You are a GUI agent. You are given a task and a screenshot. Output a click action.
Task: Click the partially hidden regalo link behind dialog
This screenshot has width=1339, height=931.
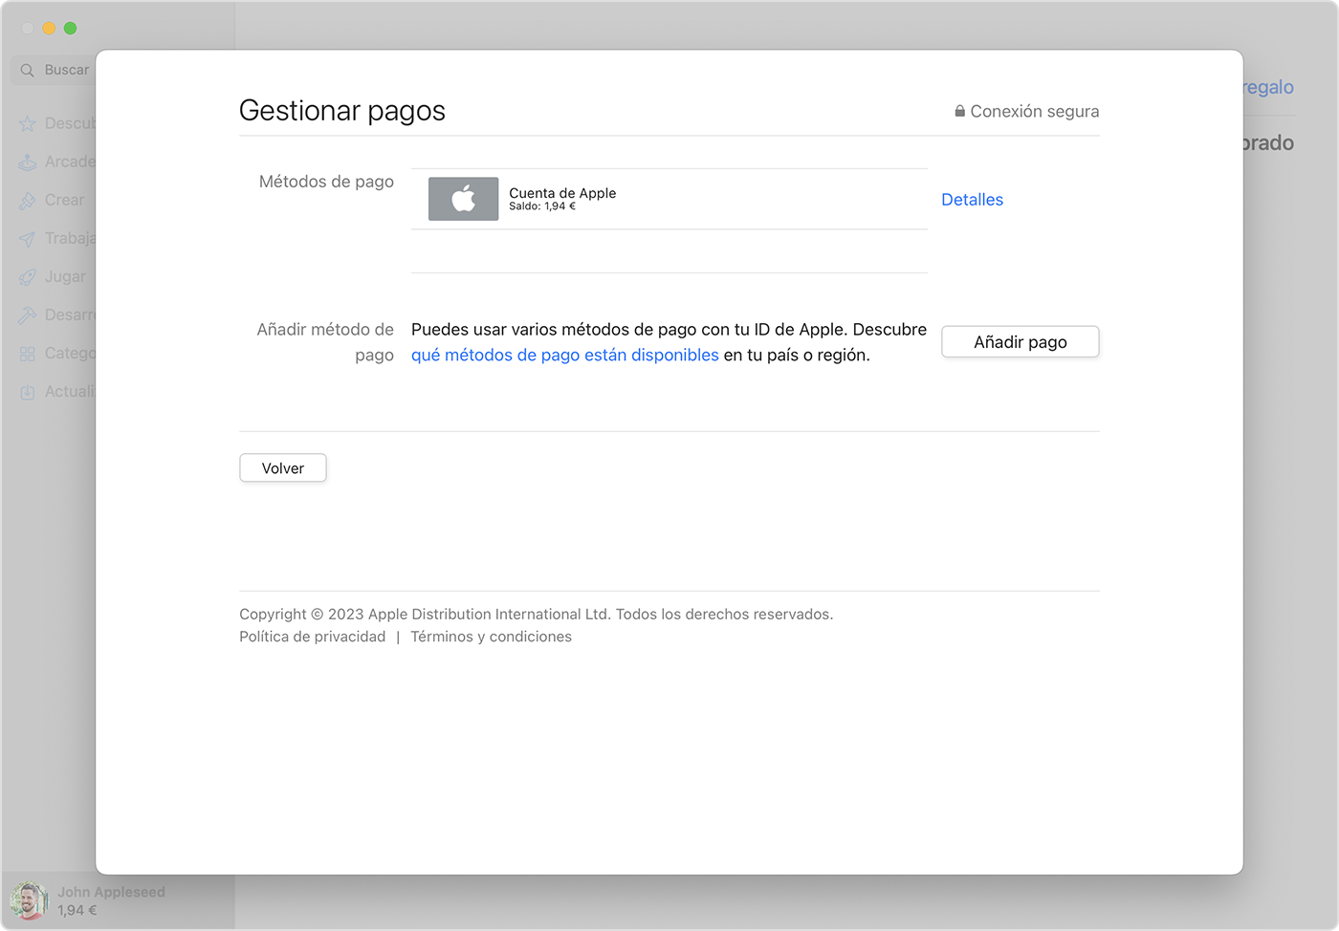(x=1268, y=87)
